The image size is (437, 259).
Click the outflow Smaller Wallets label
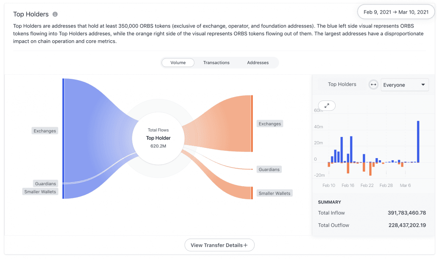coord(274,193)
